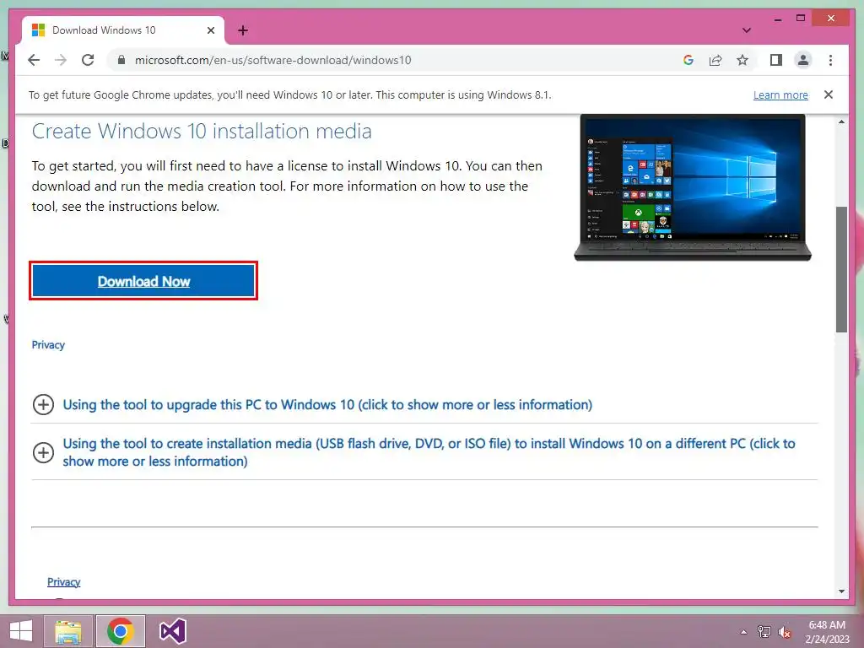Image resolution: width=864 pixels, height=648 pixels.
Task: Open the Chrome profile avatar
Action: (803, 60)
